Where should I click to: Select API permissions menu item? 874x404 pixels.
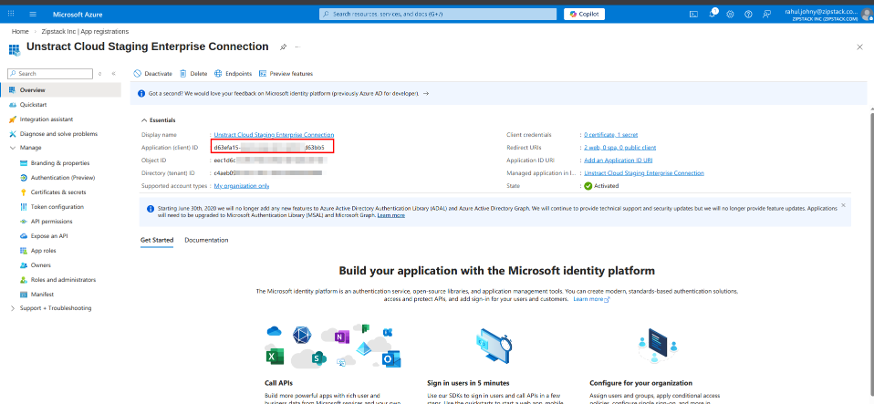[x=51, y=221]
